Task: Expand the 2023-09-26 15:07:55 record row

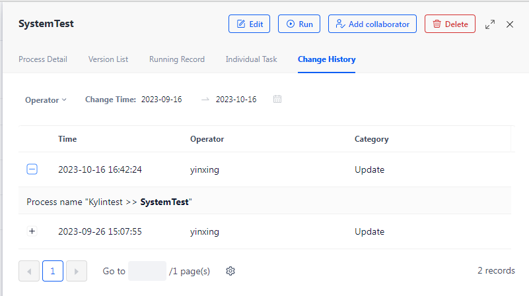Action: pyautogui.click(x=32, y=232)
